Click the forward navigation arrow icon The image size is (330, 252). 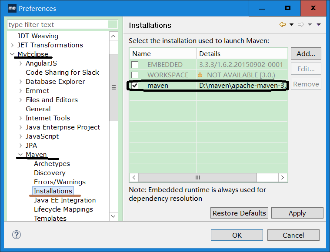(x=301, y=25)
